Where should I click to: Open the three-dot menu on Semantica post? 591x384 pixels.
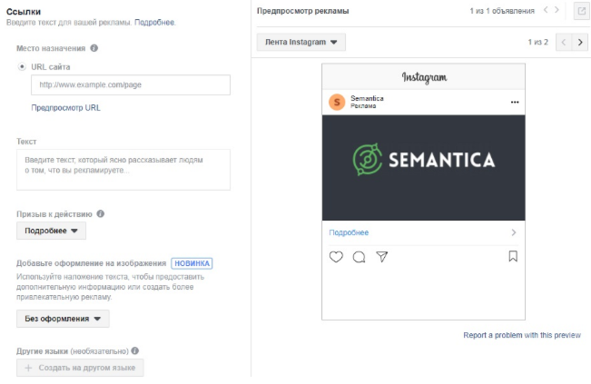point(515,102)
